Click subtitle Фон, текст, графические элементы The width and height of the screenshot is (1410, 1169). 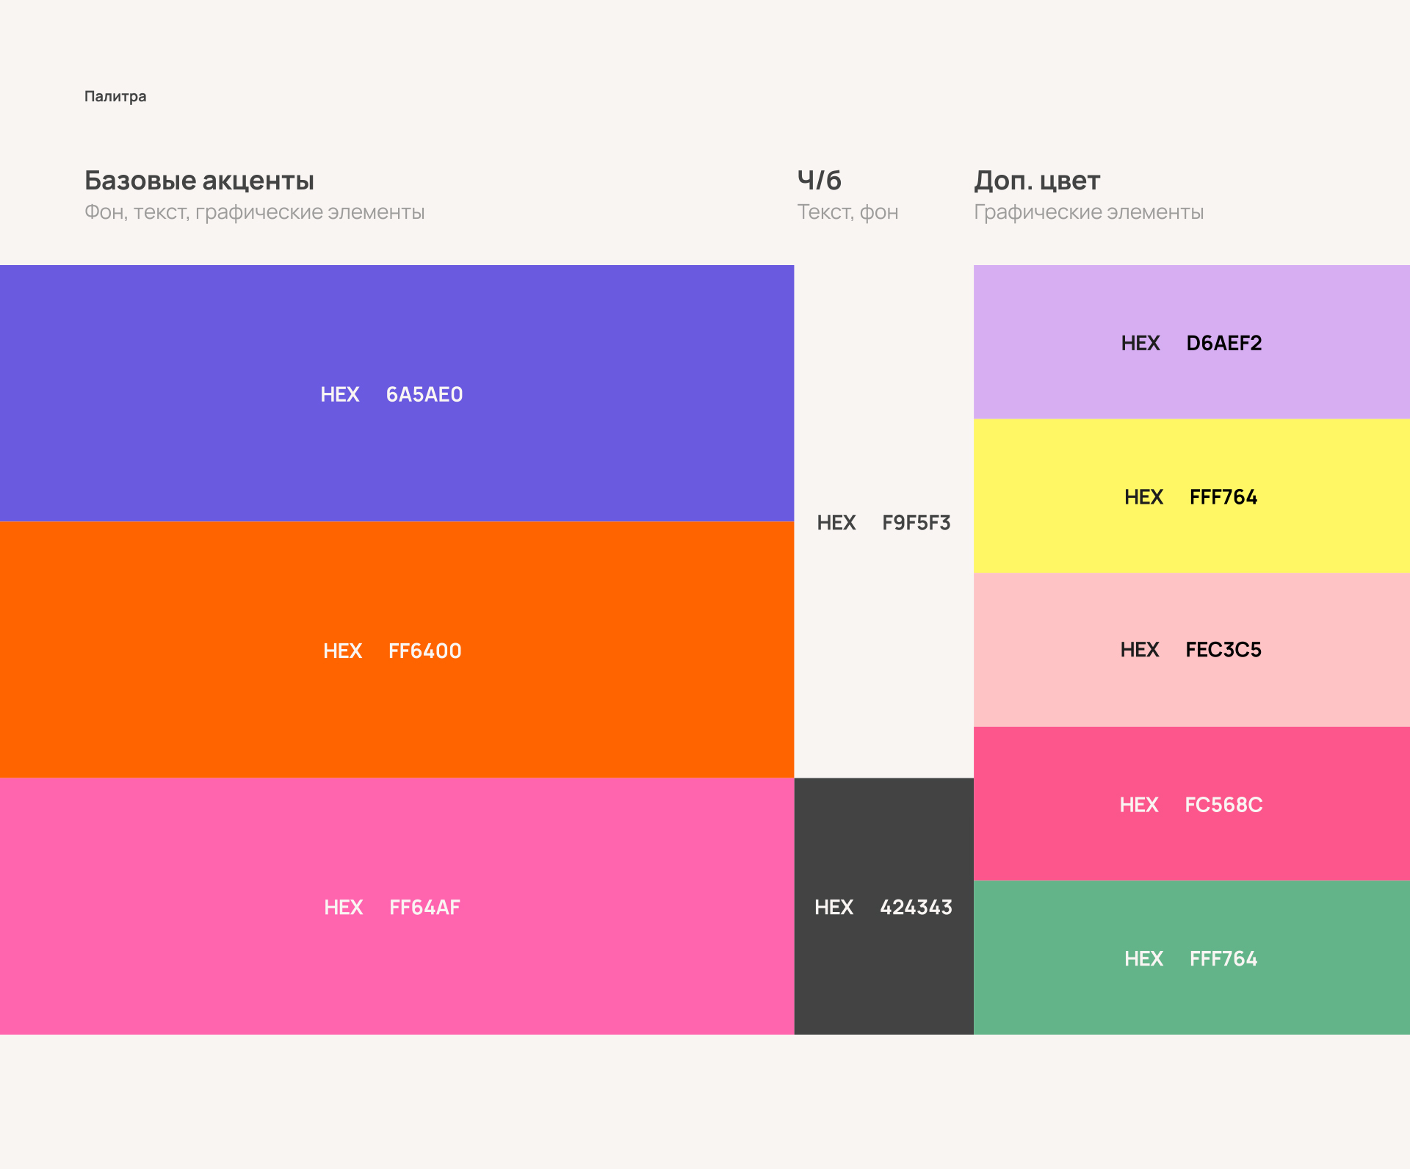coord(254,212)
